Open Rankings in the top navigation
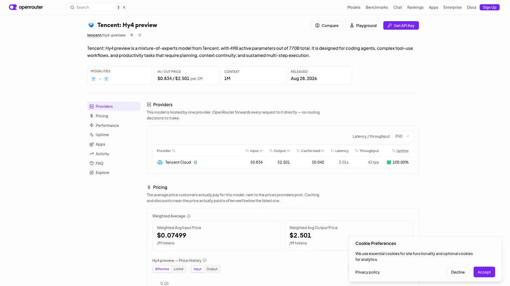This screenshot has width=510, height=286. (415, 7)
